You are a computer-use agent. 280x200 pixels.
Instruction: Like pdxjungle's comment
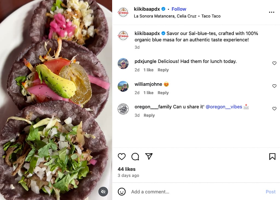[x=274, y=63]
